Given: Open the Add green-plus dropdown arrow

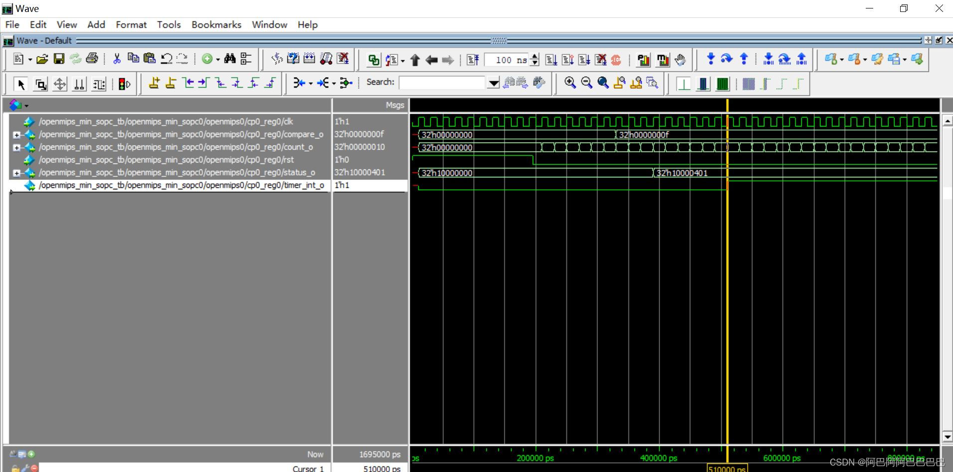Looking at the screenshot, I should (x=218, y=59).
